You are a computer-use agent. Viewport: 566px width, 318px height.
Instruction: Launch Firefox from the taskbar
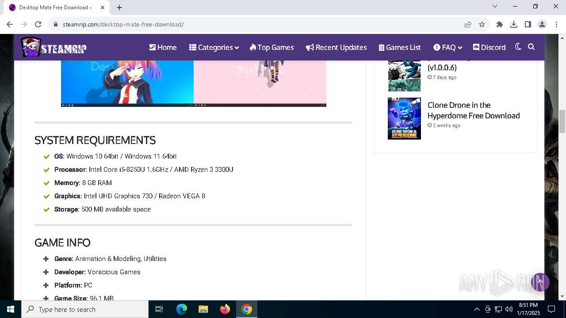point(225,309)
